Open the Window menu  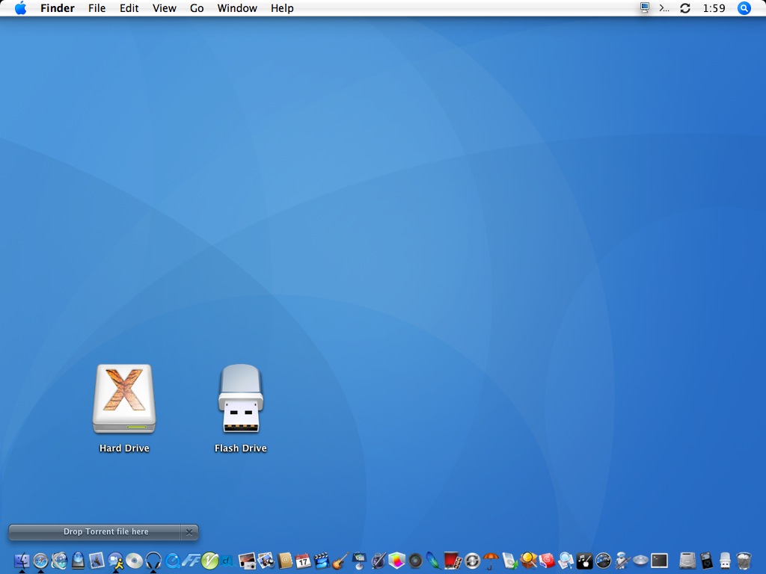tap(237, 8)
